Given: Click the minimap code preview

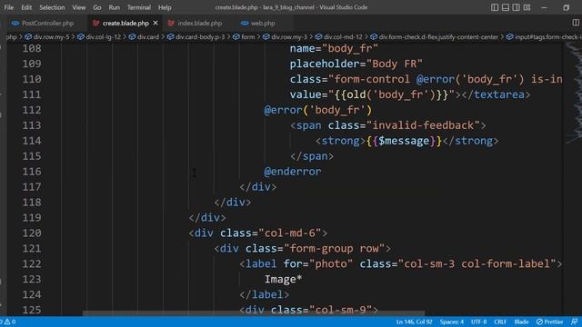Looking at the screenshot, I should [574, 93].
